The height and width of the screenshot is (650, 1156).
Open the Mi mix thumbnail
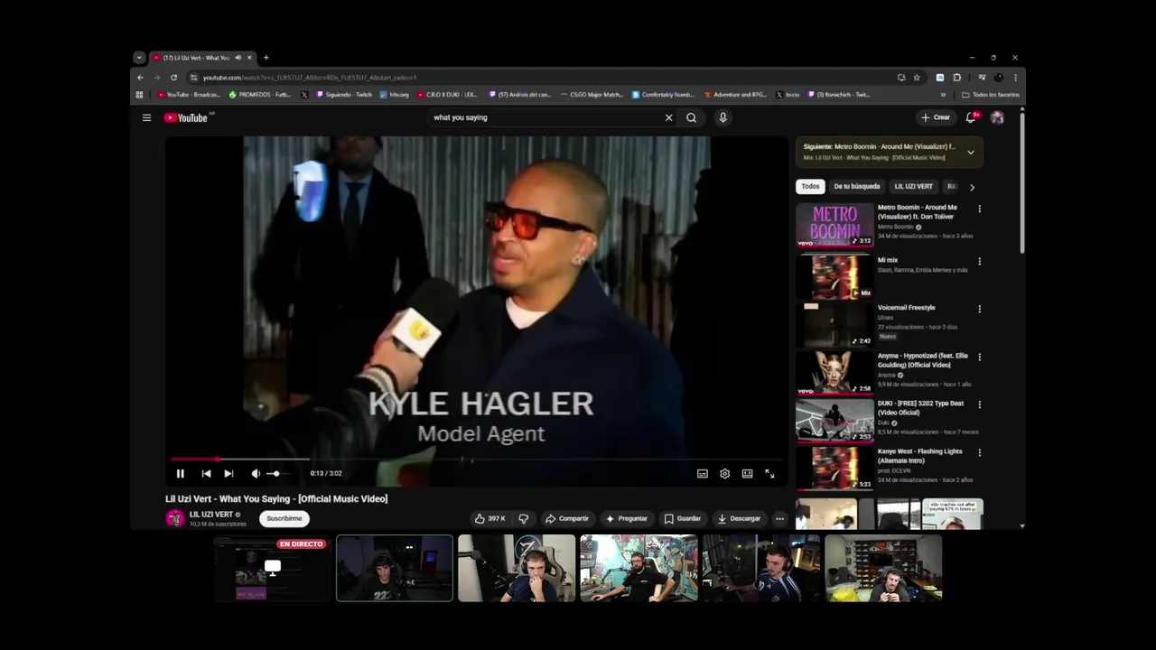click(834, 276)
